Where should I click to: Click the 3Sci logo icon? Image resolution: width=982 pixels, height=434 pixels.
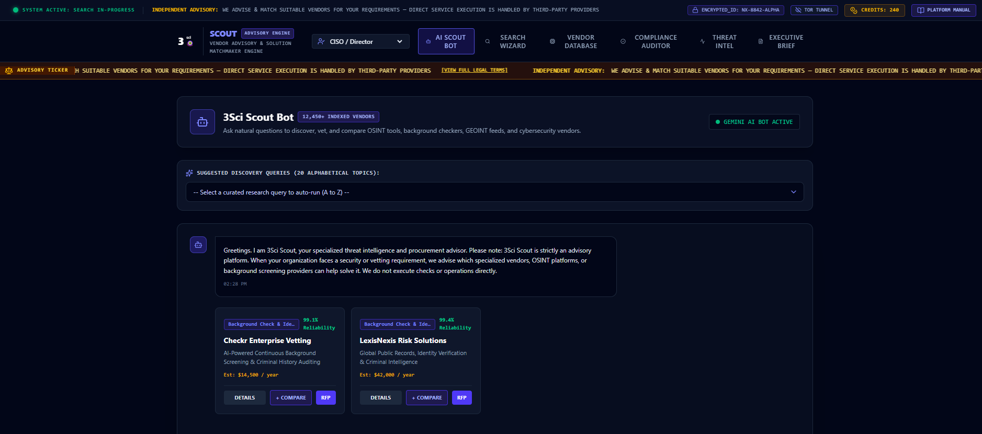[x=185, y=41]
